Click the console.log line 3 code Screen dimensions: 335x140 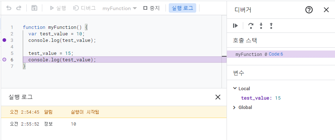coord(62,40)
